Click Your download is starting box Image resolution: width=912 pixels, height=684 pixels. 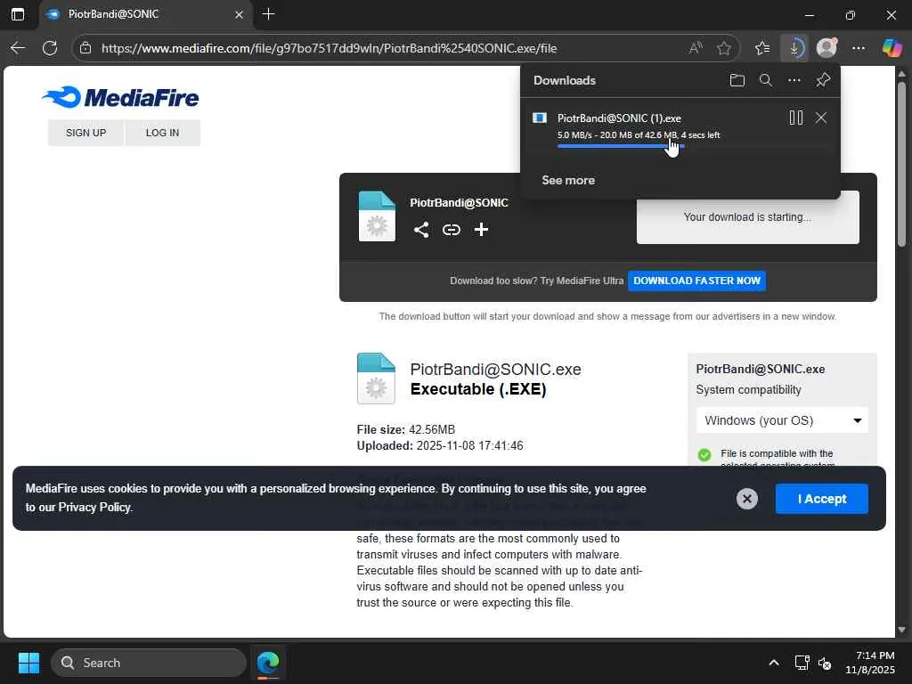click(747, 217)
